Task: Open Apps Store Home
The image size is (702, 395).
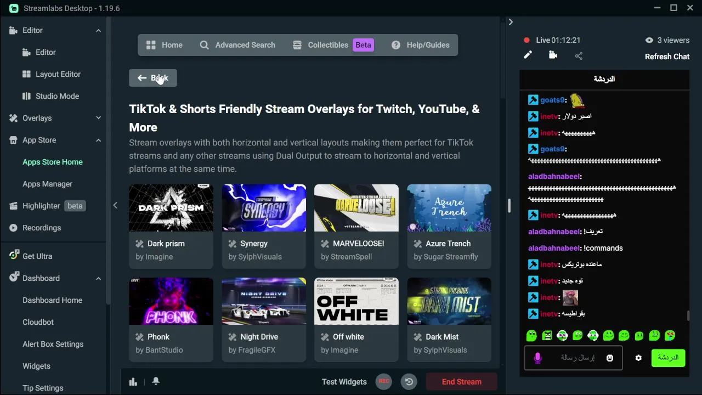Action: click(x=53, y=162)
